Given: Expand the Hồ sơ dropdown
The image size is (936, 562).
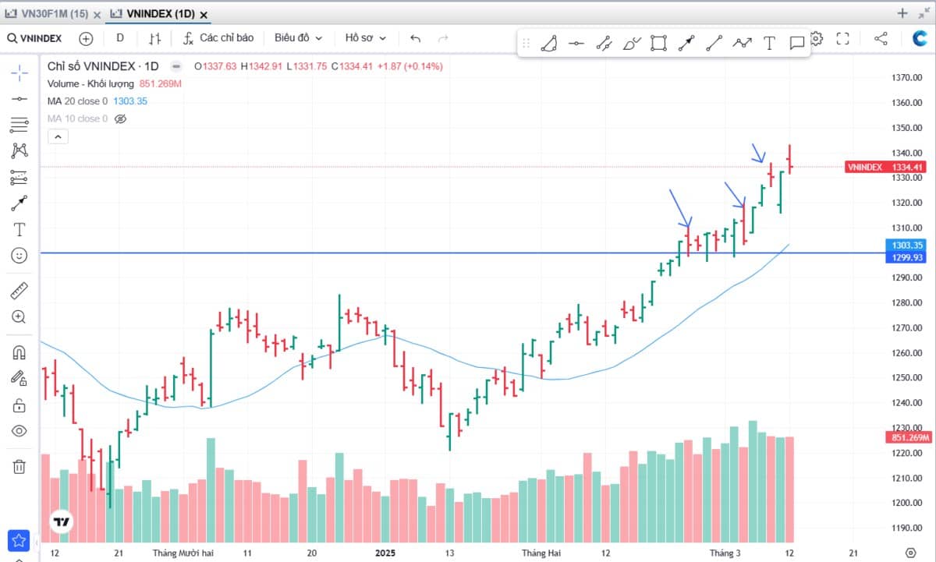Looking at the screenshot, I should click(366, 38).
